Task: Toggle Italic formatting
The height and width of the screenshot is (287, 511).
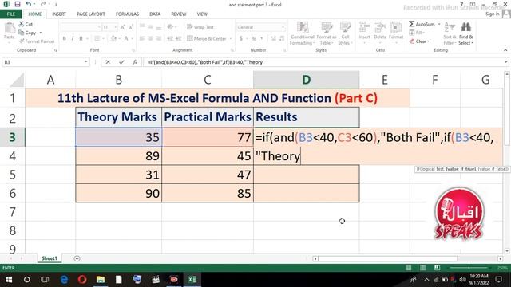Action: pos(73,39)
